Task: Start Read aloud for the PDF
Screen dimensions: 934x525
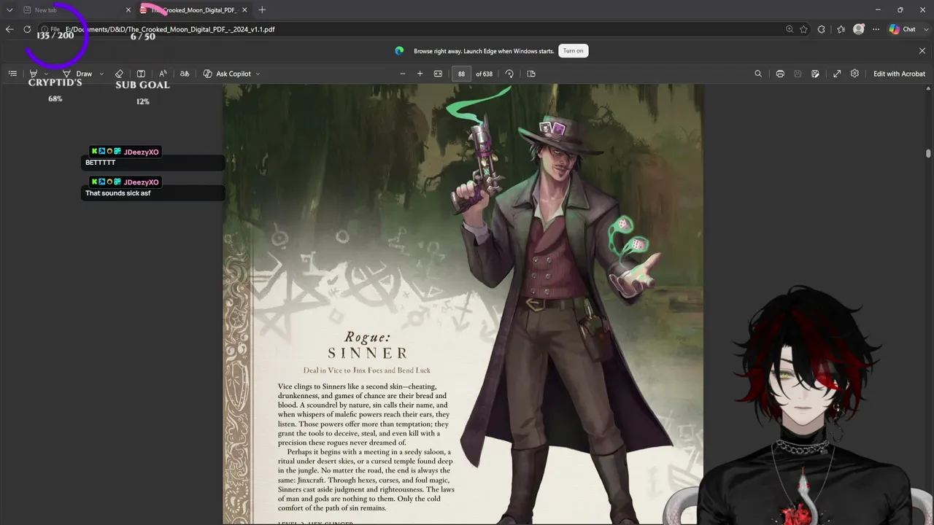Action: [163, 74]
